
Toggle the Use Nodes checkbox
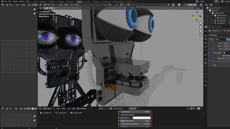(78, 109)
